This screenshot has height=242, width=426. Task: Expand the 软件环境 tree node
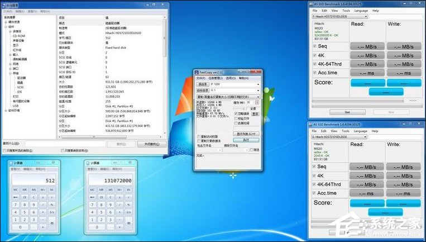[x=4, y=110]
